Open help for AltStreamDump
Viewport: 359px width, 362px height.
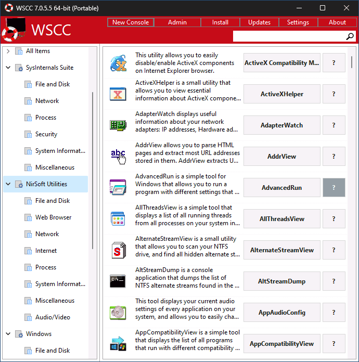pos(334,281)
